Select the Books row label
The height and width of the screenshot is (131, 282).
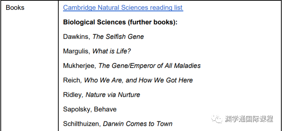coord(15,8)
